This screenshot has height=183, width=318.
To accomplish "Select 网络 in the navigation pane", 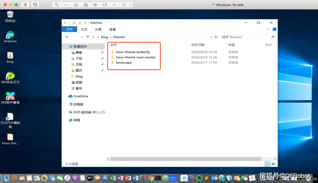I will (74, 120).
